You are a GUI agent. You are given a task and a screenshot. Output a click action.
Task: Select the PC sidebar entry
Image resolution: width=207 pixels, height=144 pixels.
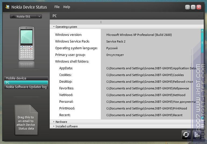(26, 83)
